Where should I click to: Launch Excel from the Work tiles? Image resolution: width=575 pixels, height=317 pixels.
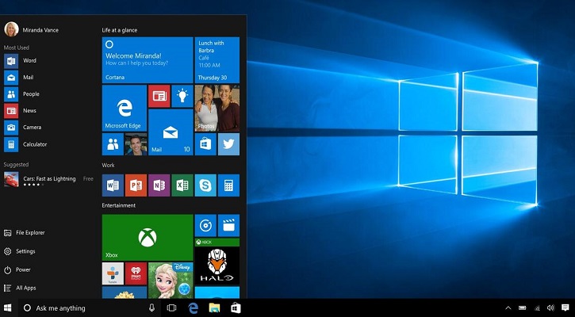182,185
